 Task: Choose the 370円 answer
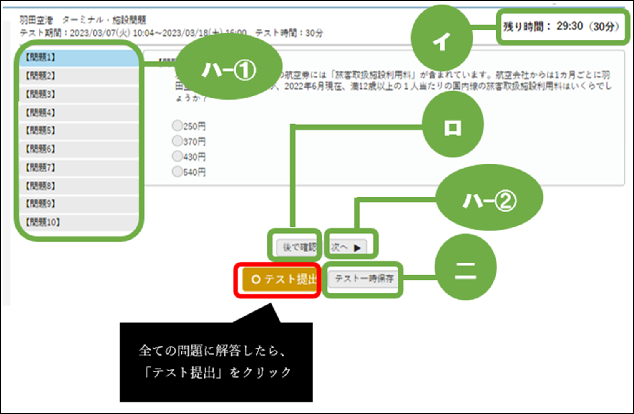coord(177,141)
